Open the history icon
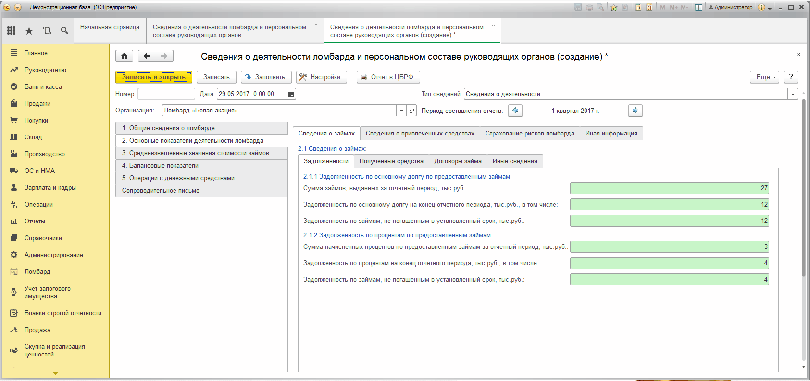 click(47, 31)
